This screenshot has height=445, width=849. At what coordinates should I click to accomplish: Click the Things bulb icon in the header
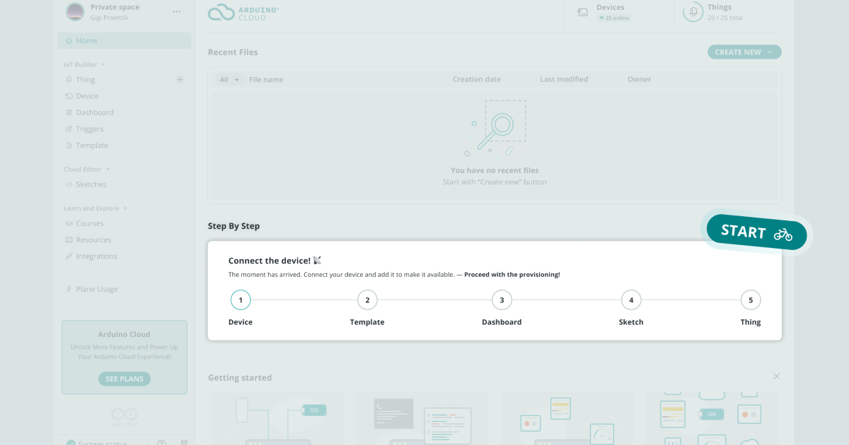point(693,12)
